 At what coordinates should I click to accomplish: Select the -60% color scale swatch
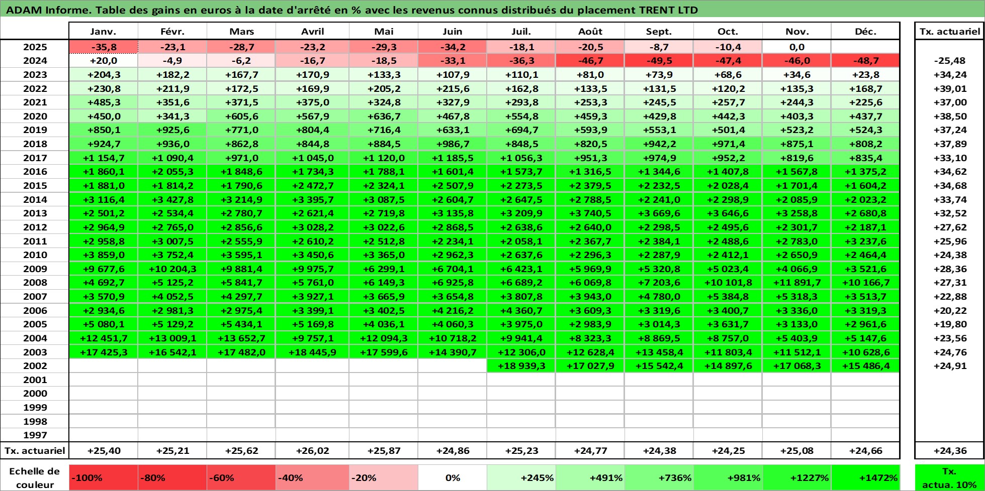(x=241, y=478)
